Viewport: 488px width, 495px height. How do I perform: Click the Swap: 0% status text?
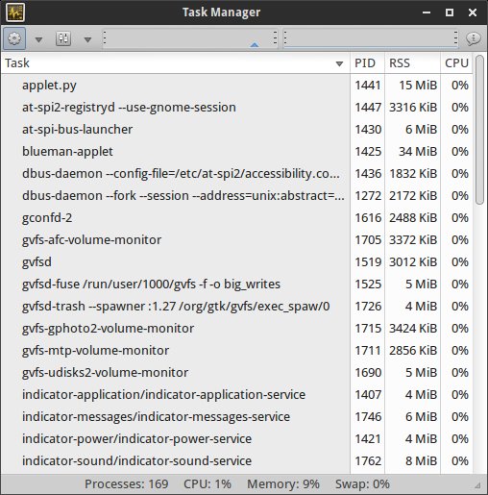coord(362,484)
